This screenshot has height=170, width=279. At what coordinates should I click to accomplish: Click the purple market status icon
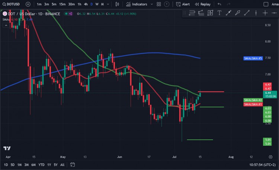coord(71,14)
